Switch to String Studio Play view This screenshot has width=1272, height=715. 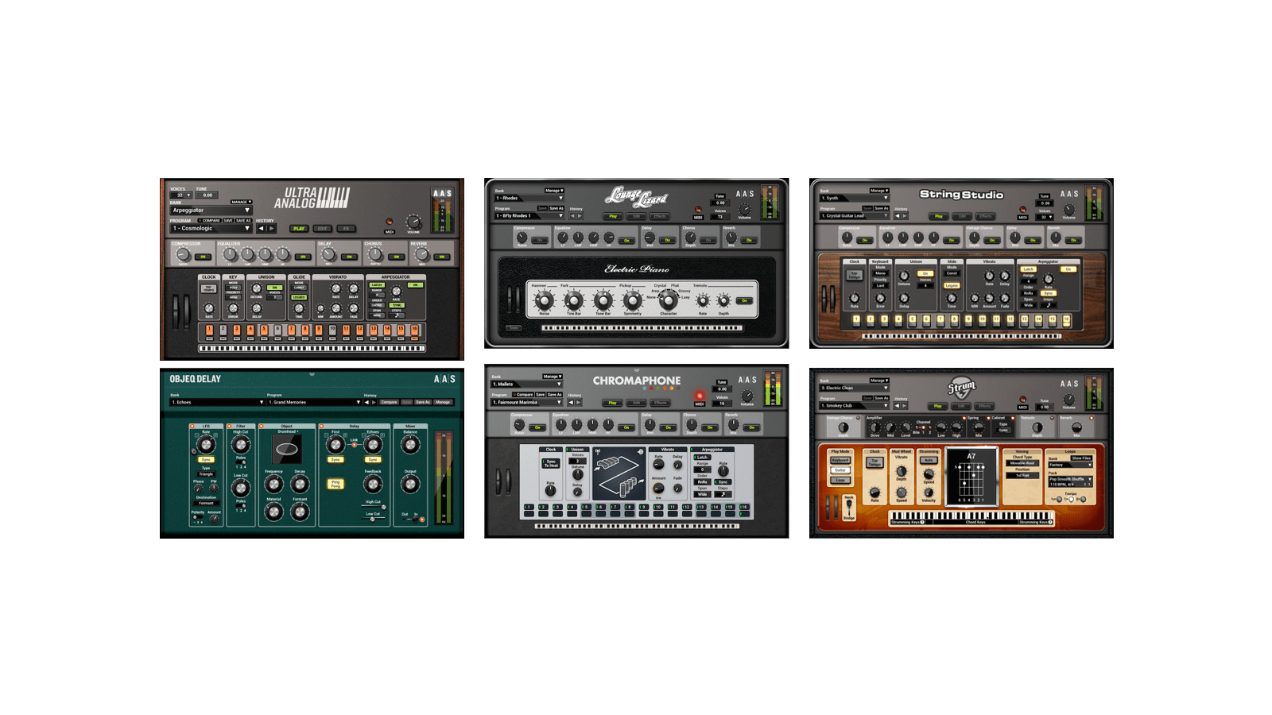point(939,216)
